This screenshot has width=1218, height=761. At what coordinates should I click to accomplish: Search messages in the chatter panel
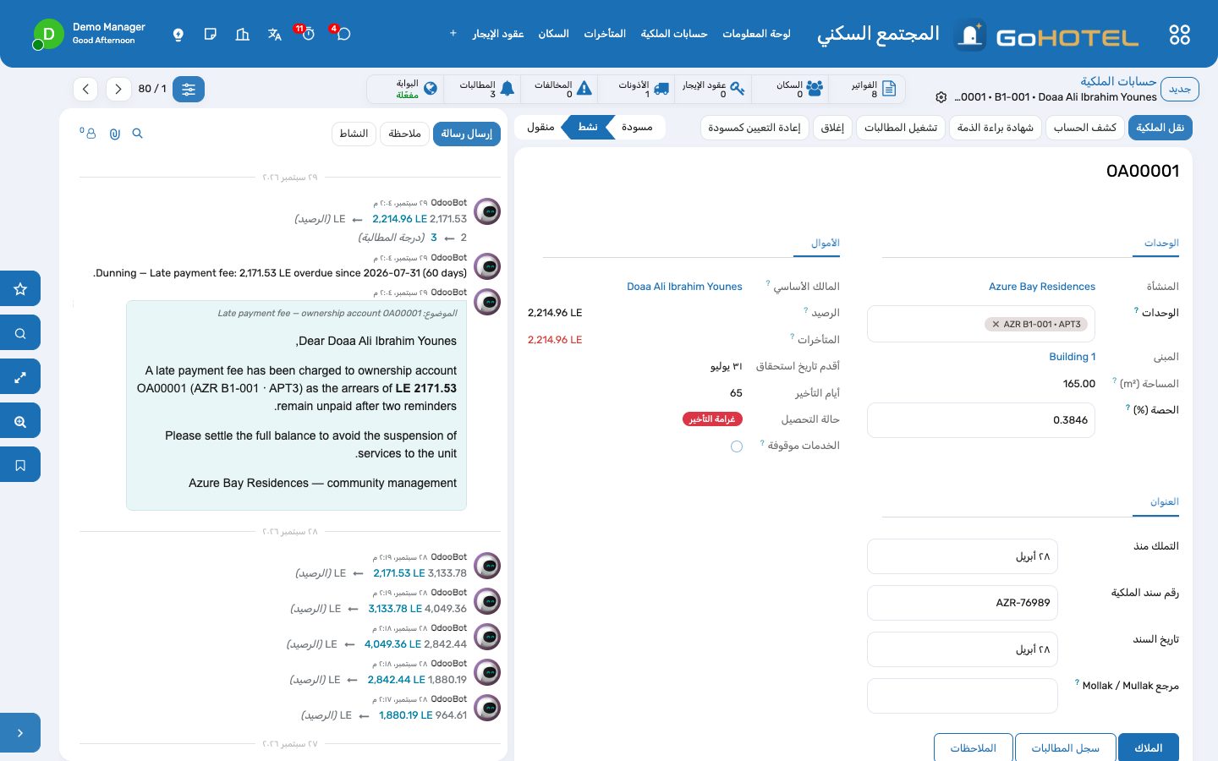pos(138,134)
